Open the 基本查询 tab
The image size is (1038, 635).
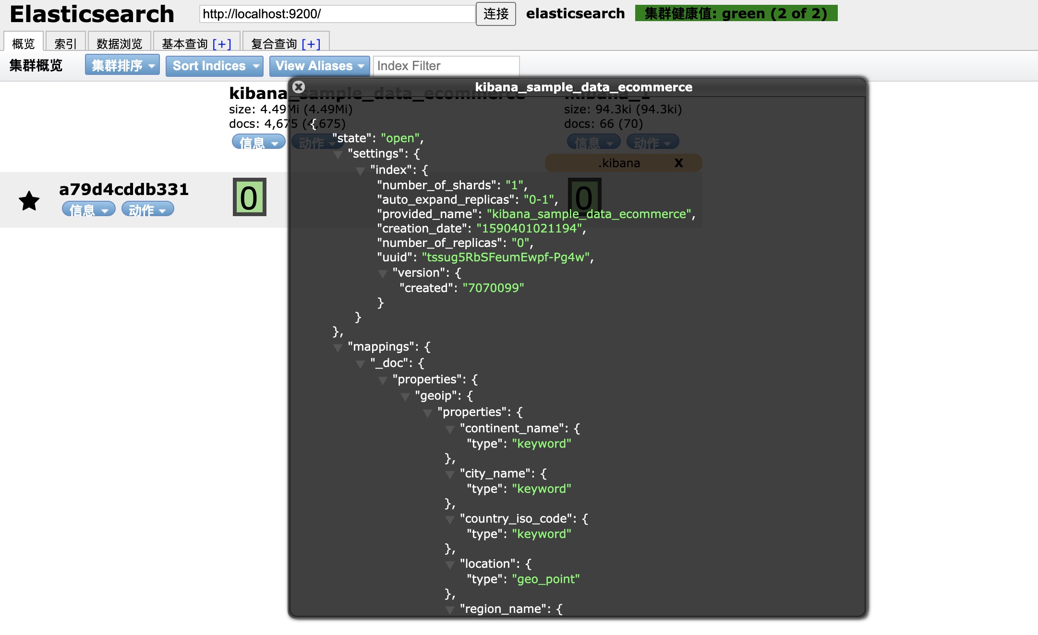[x=185, y=44]
